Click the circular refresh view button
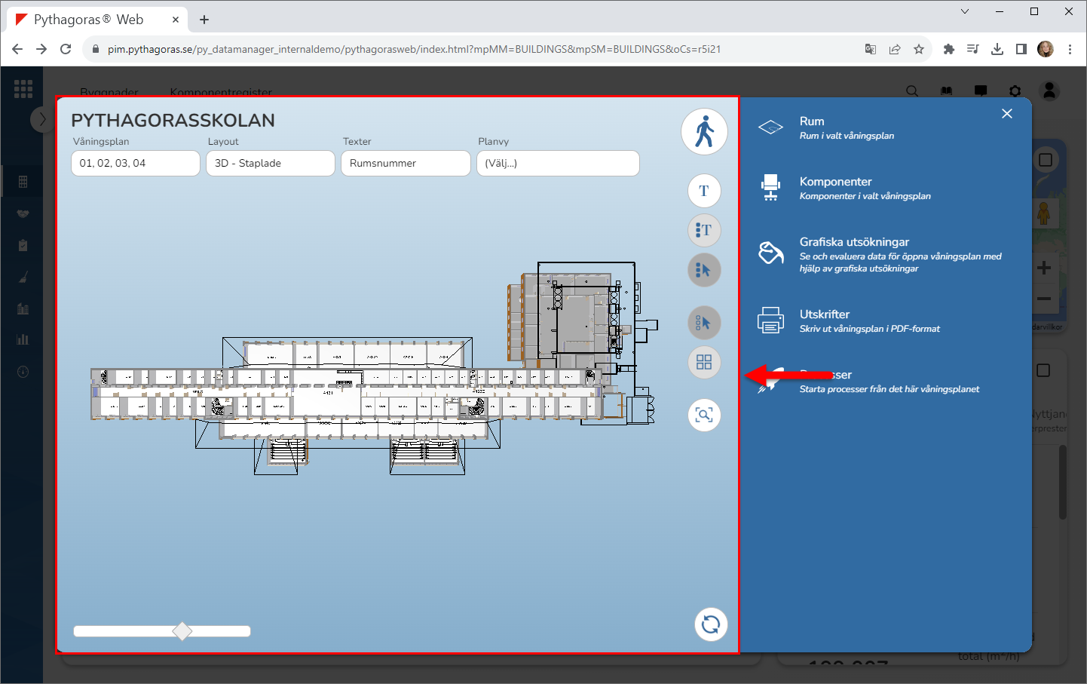 pos(710,624)
